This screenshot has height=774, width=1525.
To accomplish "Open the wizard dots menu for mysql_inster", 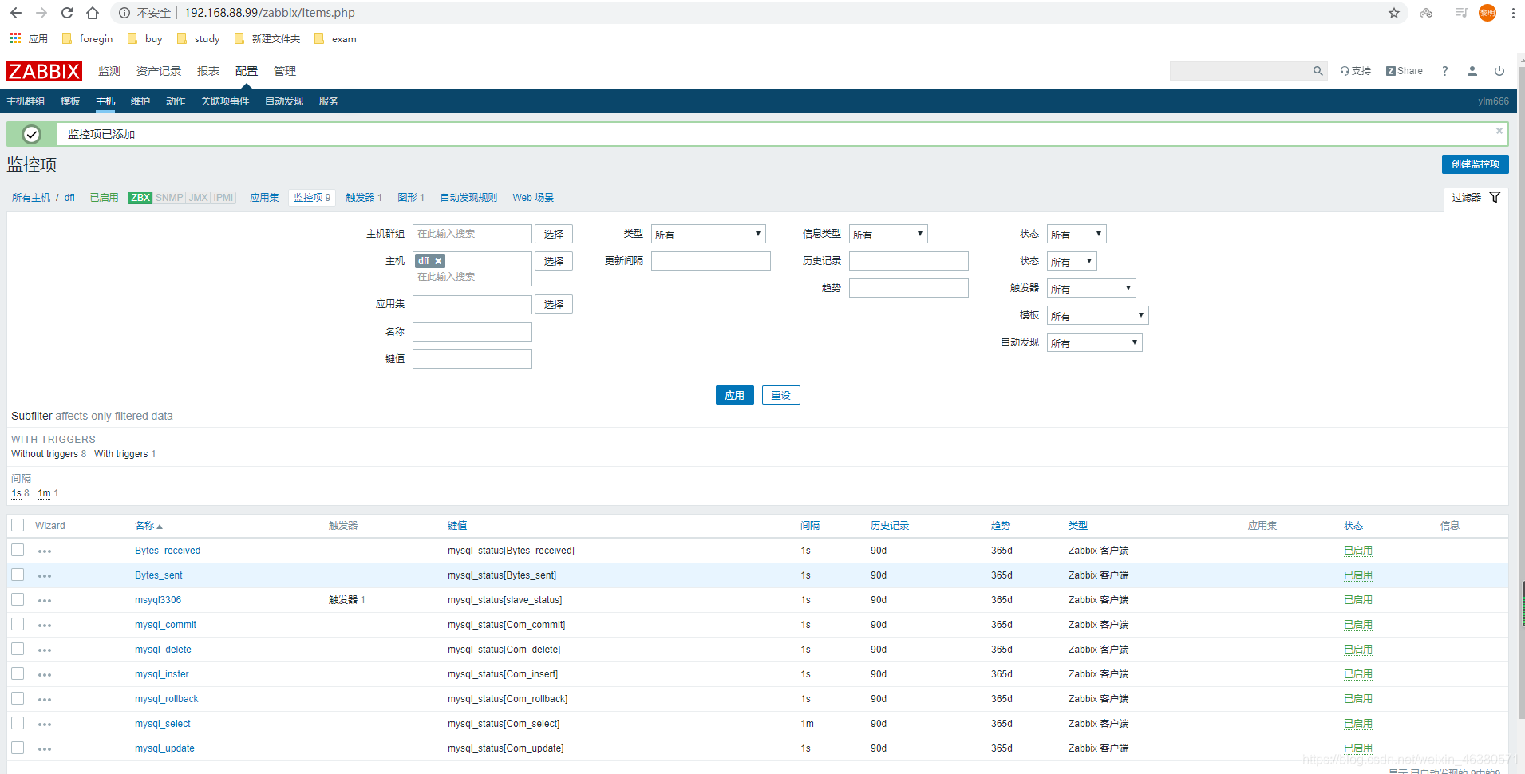I will point(45,675).
